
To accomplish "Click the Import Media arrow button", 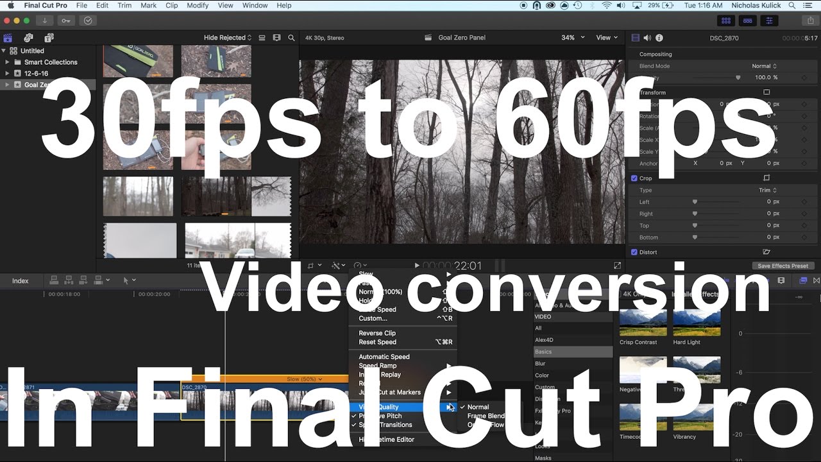I will pos(45,21).
